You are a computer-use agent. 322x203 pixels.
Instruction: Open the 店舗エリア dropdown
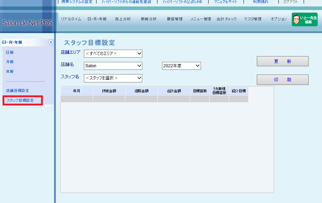click(x=113, y=54)
